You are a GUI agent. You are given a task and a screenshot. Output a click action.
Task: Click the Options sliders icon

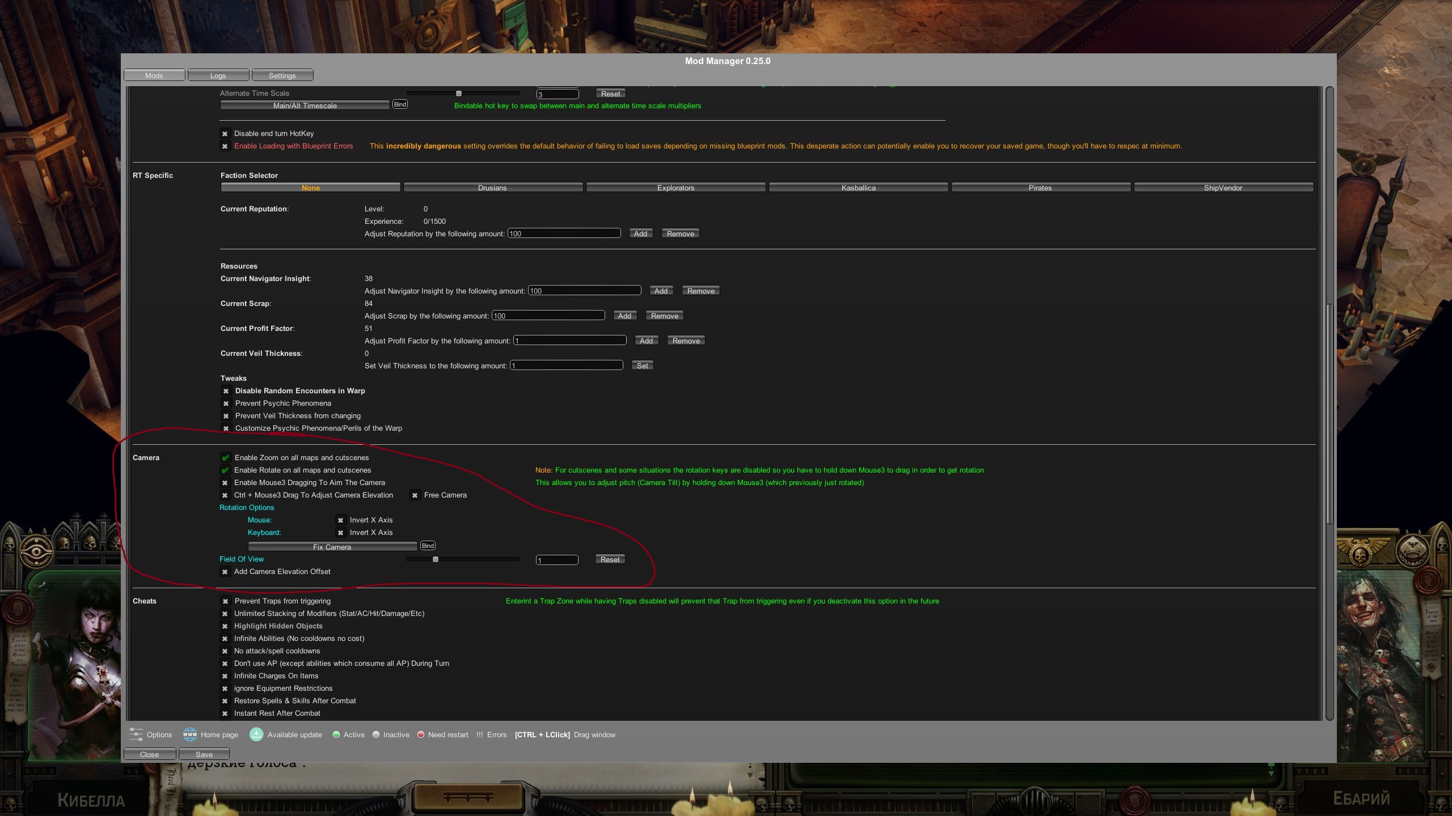136,734
